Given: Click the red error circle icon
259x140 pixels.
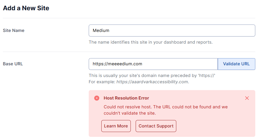Looking at the screenshot, I should pos(97,98).
